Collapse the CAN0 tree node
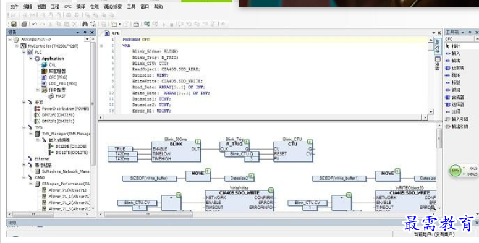Viewport: 479px width, 243px height. 24,177
